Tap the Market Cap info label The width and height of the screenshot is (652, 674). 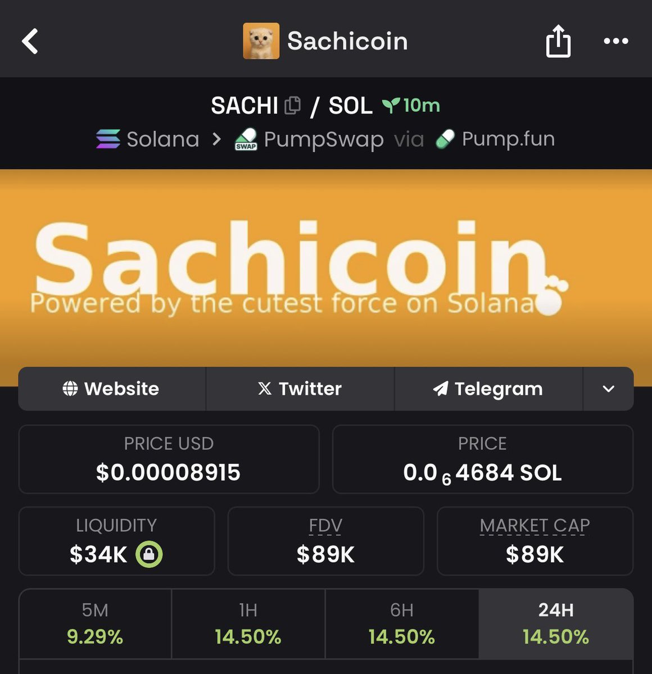[x=535, y=526]
